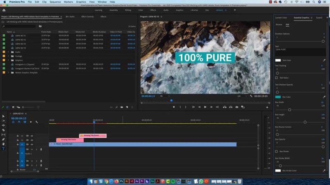The image size is (330, 185).
Task: Switch Project panel to list view
Action: pos(8,107)
